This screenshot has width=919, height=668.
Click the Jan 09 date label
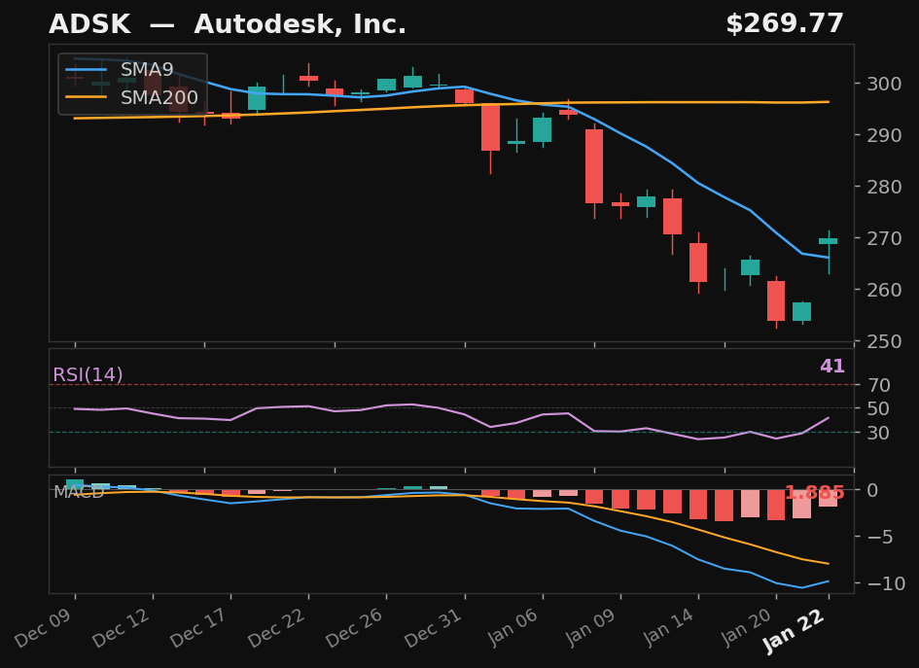click(591, 627)
